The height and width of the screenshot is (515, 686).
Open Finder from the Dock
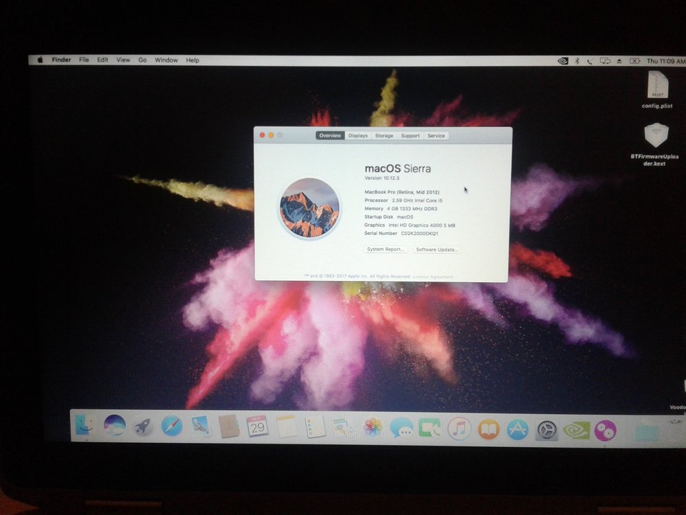(84, 425)
